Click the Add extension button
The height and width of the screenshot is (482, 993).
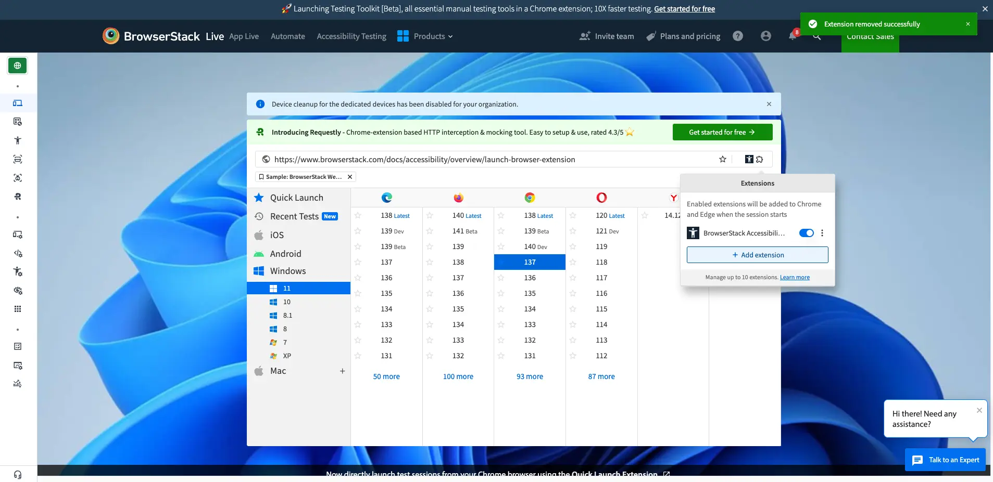click(x=757, y=255)
